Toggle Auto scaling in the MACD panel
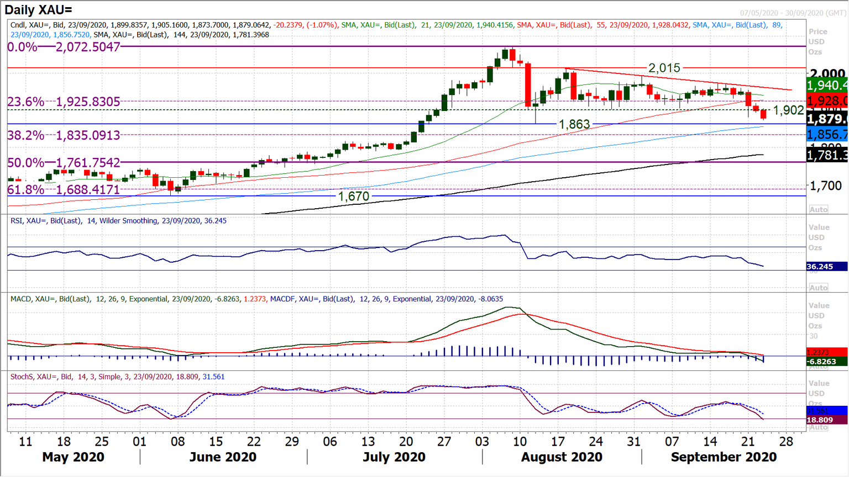The height and width of the screenshot is (477, 849). [x=819, y=366]
